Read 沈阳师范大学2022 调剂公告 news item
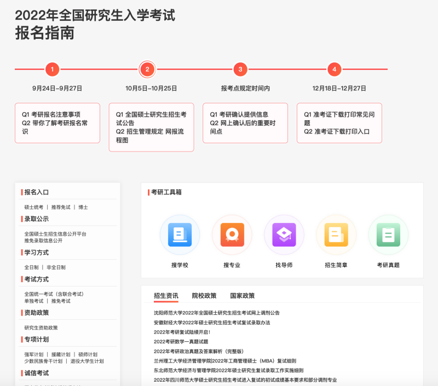Viewport: 438px width, 386px height. coord(217,313)
